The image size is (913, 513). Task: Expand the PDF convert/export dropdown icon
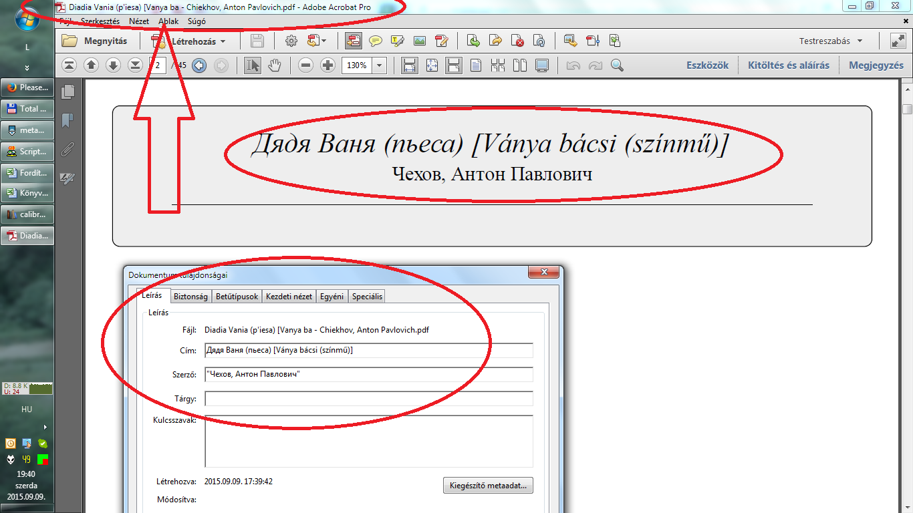(317, 41)
